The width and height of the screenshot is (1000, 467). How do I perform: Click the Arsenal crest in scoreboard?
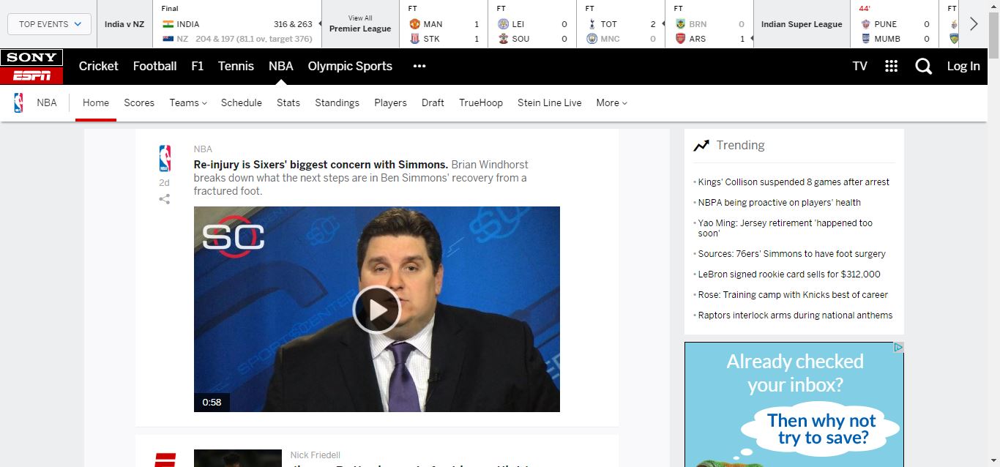(x=680, y=39)
